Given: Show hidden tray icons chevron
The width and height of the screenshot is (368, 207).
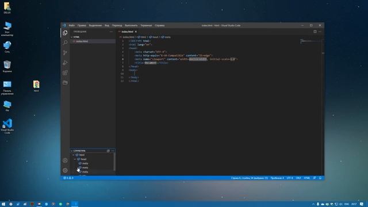Looking at the screenshot, I should click(313, 204).
